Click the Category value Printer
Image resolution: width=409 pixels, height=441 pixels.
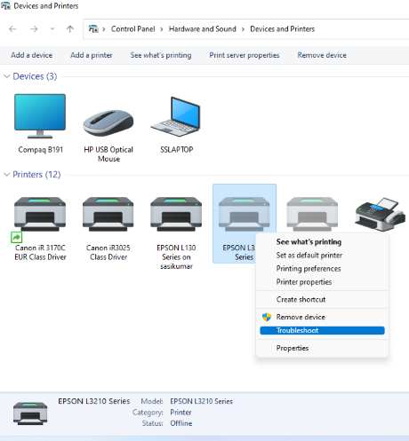(180, 413)
